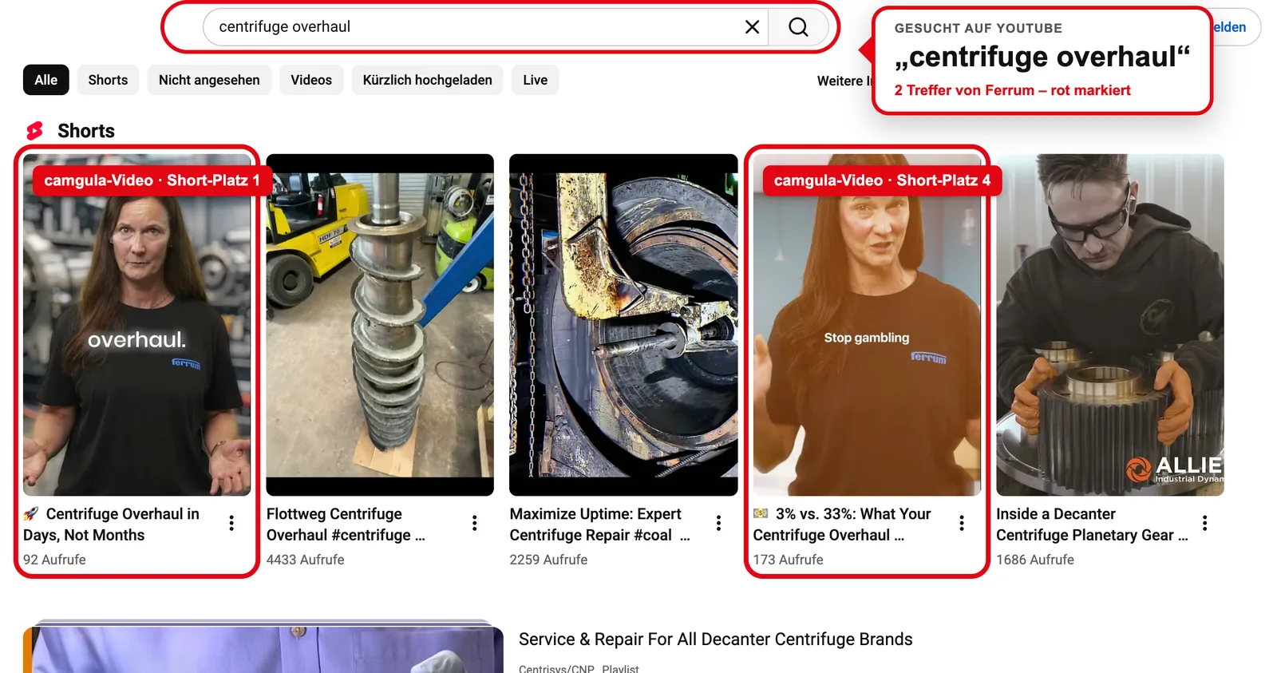Select the Kürzlich hochgeladen filter chip

[428, 80]
